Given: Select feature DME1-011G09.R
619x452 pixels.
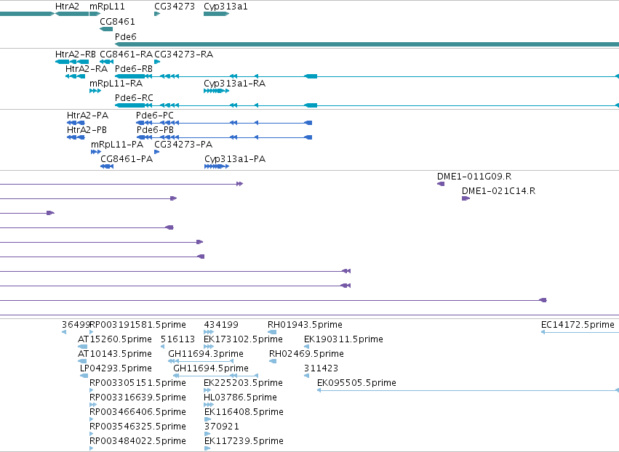Looking at the screenshot, I should 474,177.
